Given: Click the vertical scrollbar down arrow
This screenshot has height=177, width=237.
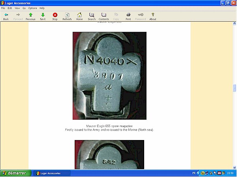Looking at the screenshot, I should (x=234, y=168).
